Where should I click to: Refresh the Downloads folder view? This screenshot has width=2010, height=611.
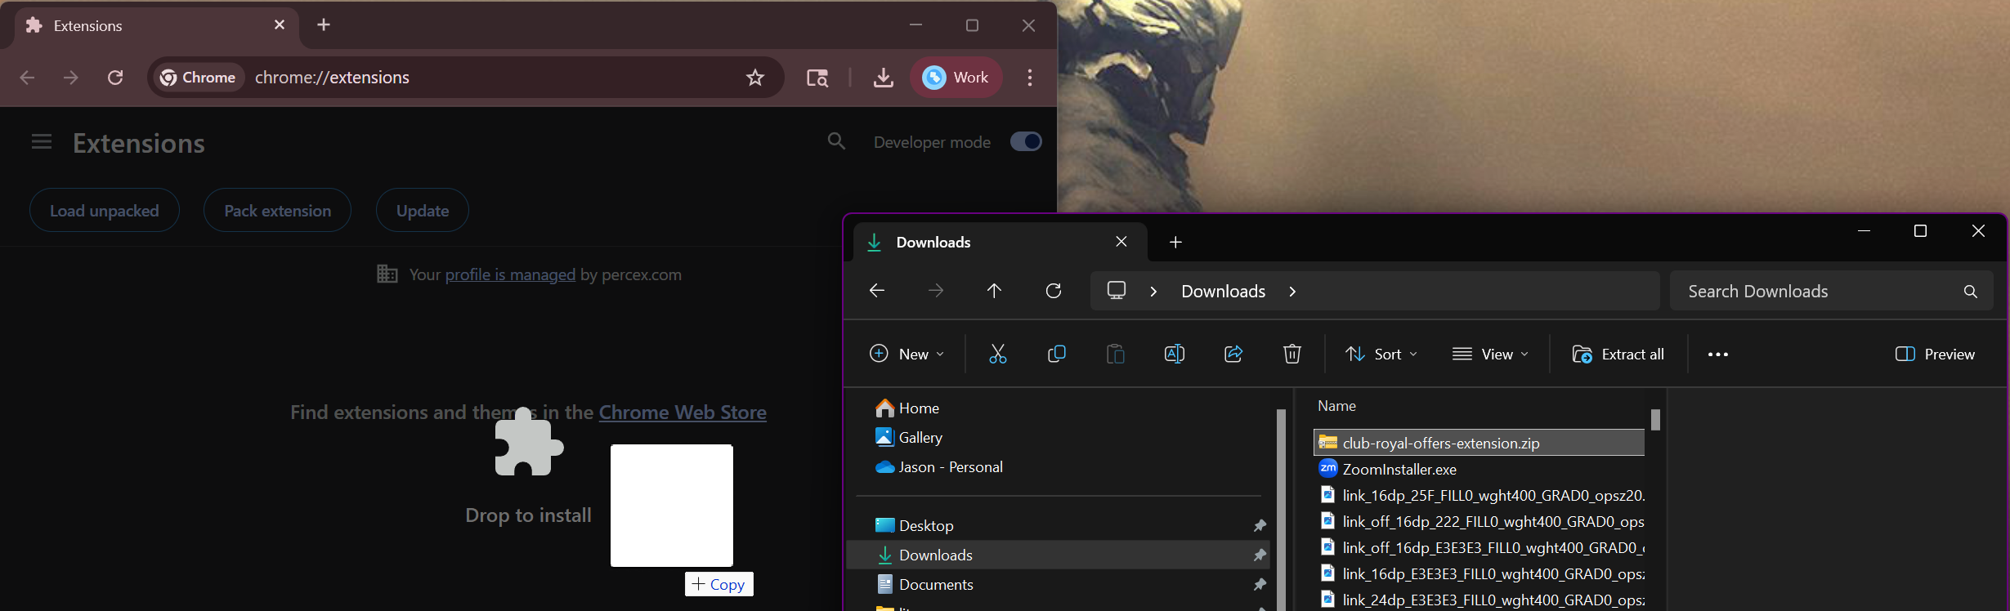point(1054,291)
